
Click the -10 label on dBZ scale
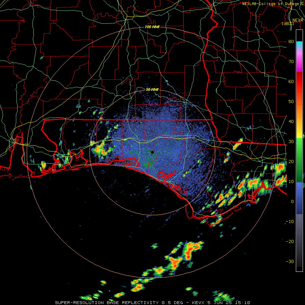[290, 221]
